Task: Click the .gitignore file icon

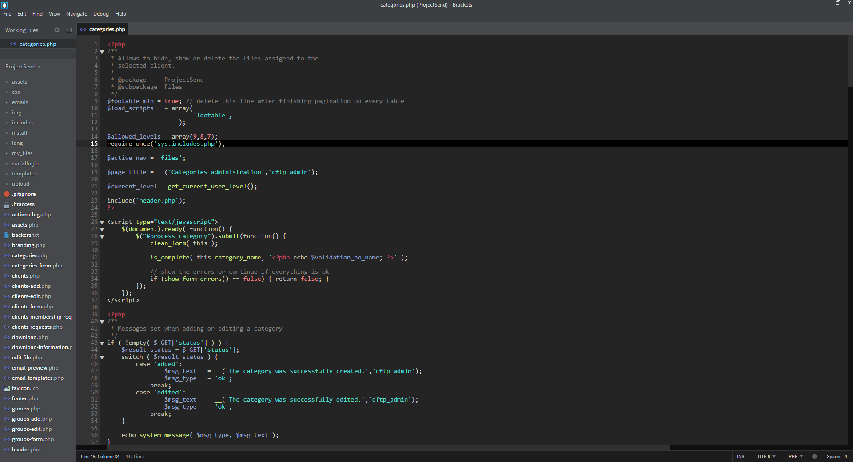Action: (7, 194)
